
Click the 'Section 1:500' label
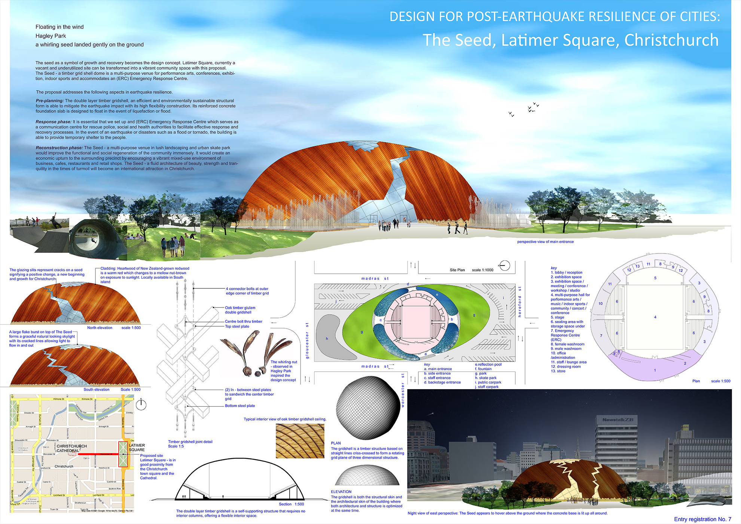(x=291, y=504)
